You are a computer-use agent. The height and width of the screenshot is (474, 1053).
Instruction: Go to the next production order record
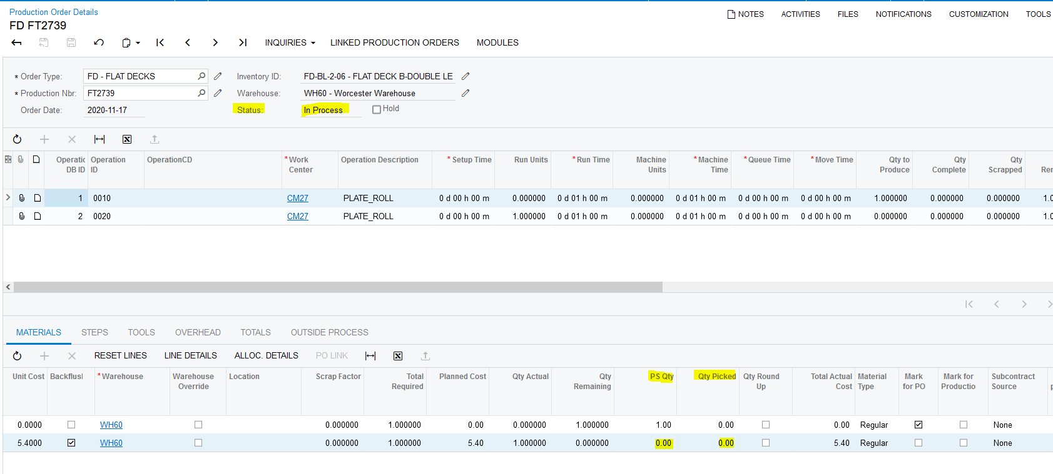click(x=215, y=42)
